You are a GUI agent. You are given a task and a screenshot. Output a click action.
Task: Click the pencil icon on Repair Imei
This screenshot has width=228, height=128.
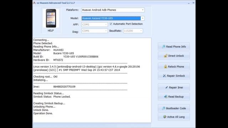click(x=167, y=87)
